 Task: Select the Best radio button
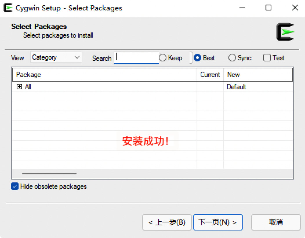[197, 58]
